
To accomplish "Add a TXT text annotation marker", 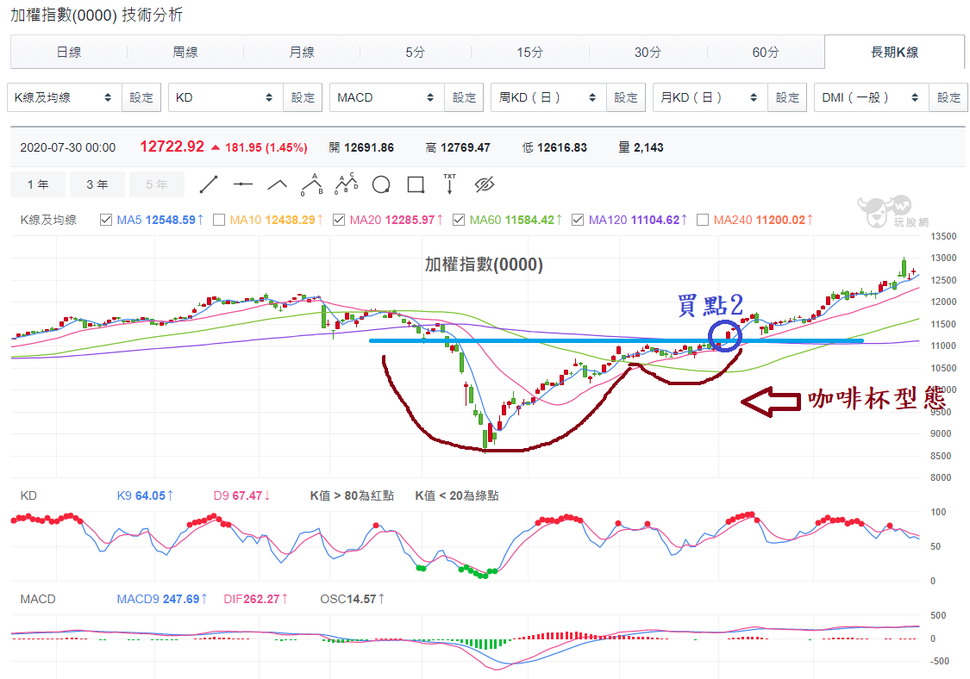I will 449,184.
